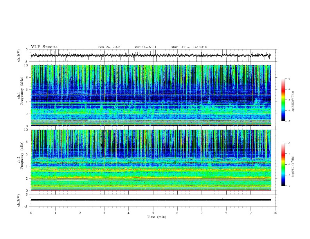Click the ch.3 voltage trace panel
310x239 pixels.
(x=154, y=200)
